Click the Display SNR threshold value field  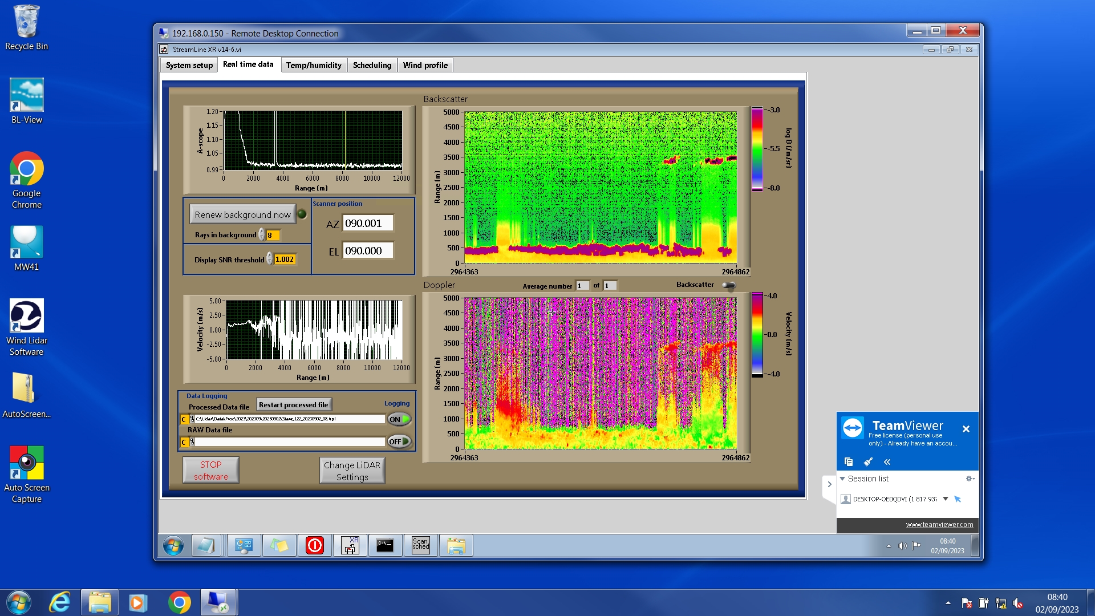click(x=284, y=260)
